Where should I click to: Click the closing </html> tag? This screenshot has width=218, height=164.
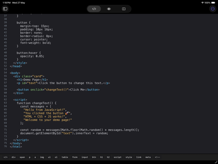click(16, 147)
